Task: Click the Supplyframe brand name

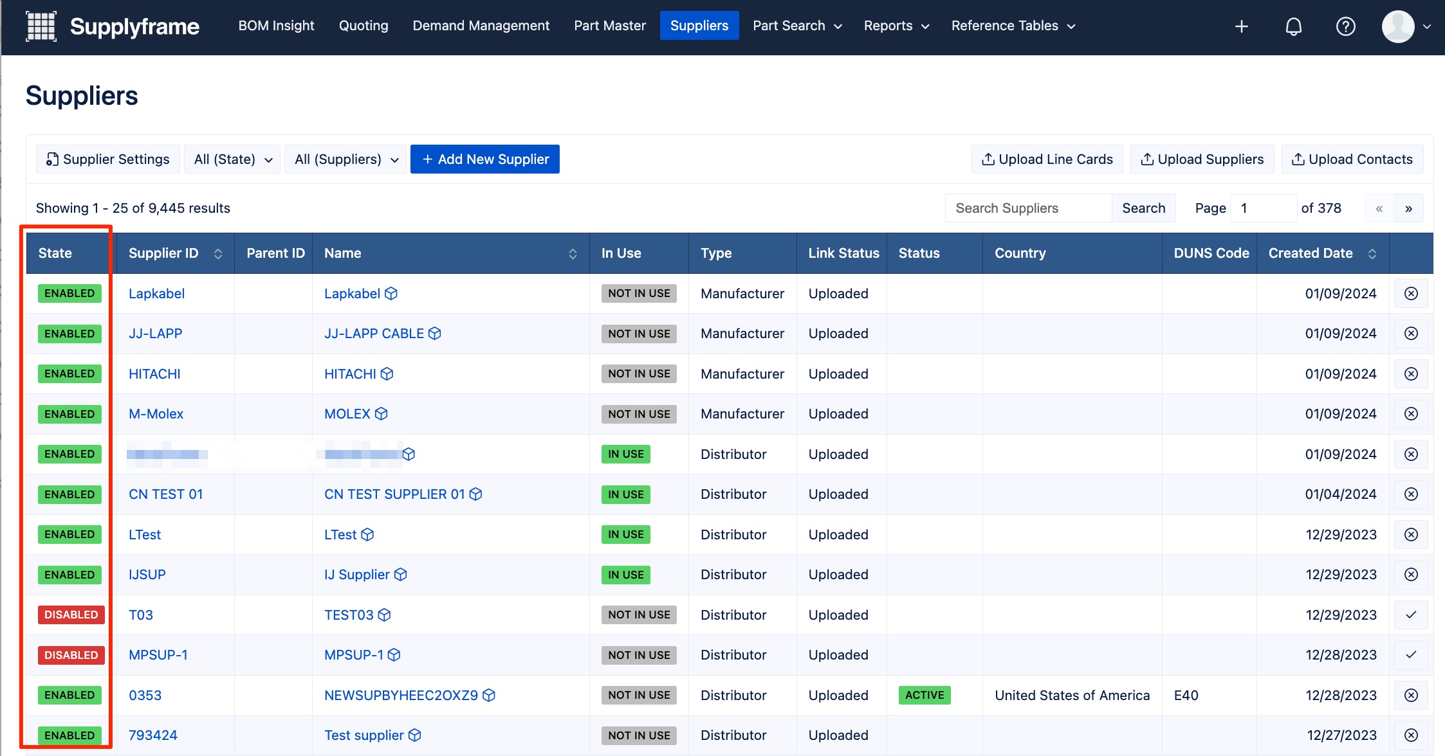Action: tap(134, 26)
